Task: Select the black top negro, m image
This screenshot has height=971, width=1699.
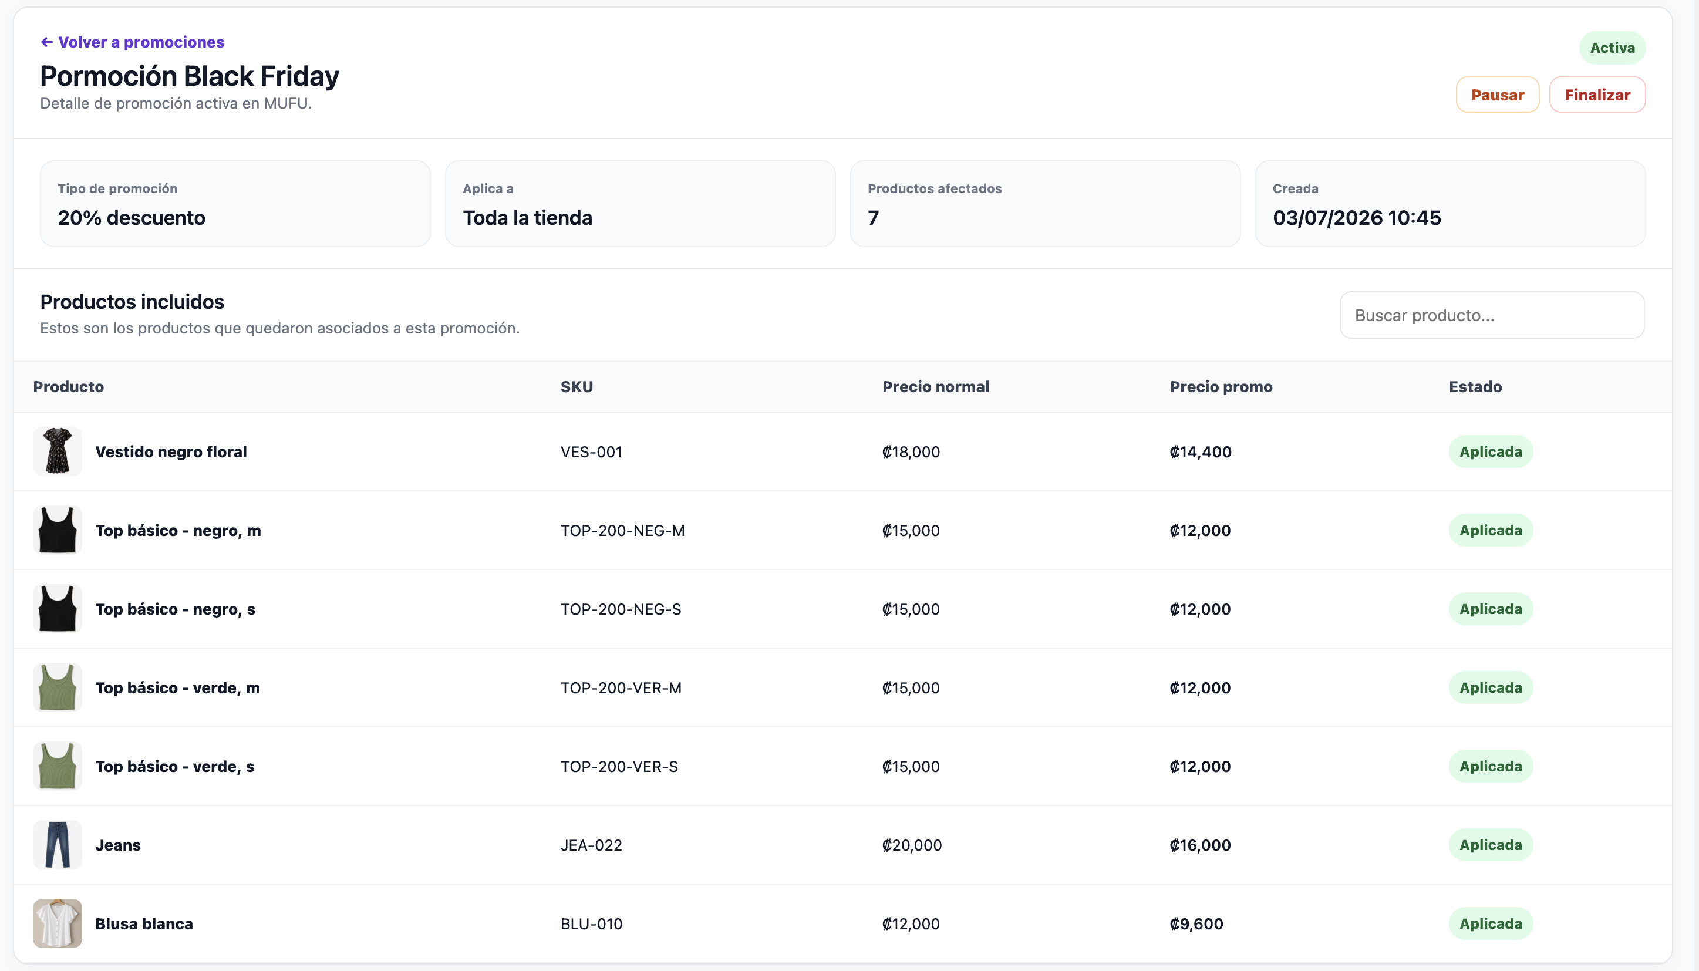Action: pyautogui.click(x=58, y=530)
